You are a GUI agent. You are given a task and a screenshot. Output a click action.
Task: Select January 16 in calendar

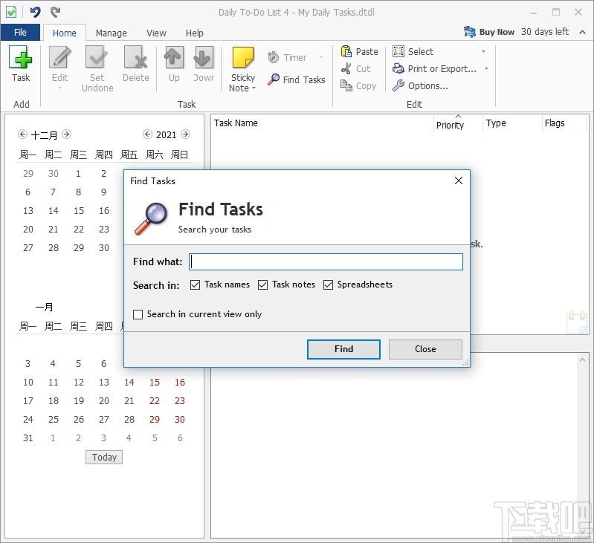click(x=180, y=383)
